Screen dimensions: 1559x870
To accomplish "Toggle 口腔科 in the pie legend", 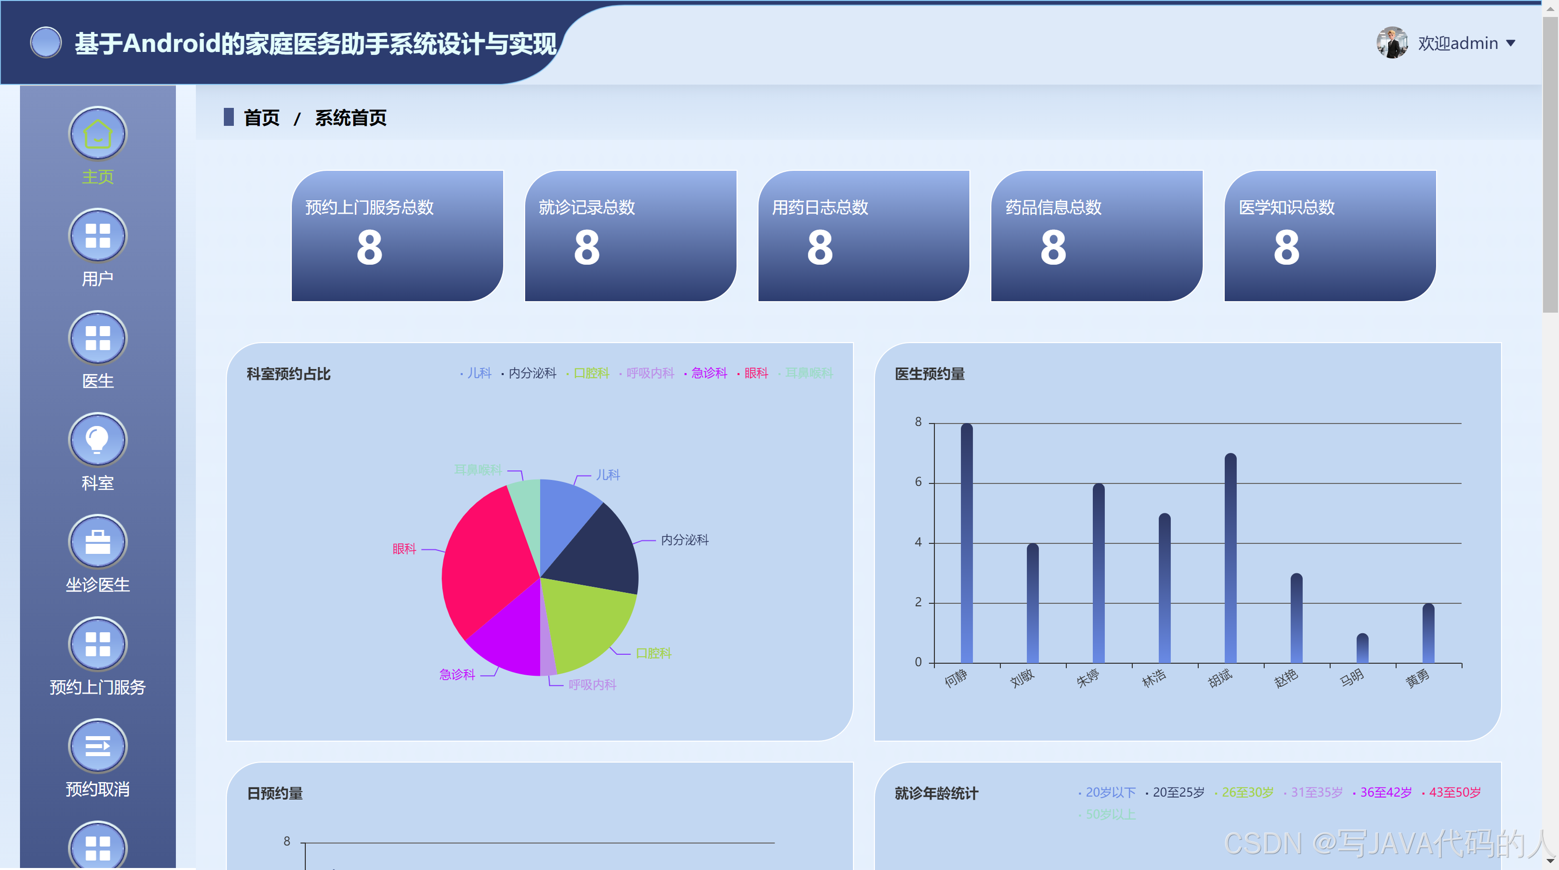I will tap(588, 373).
